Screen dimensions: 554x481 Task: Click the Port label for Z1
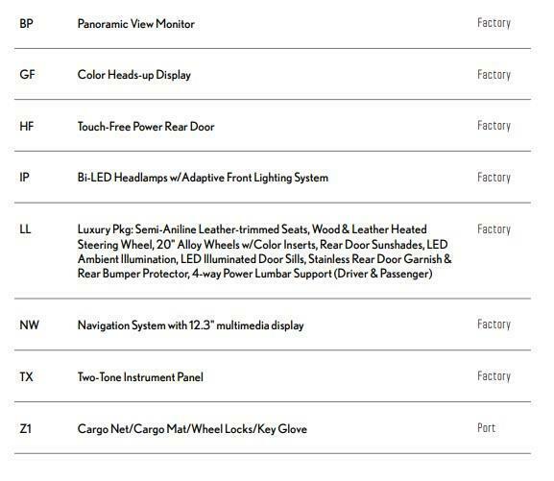486,428
